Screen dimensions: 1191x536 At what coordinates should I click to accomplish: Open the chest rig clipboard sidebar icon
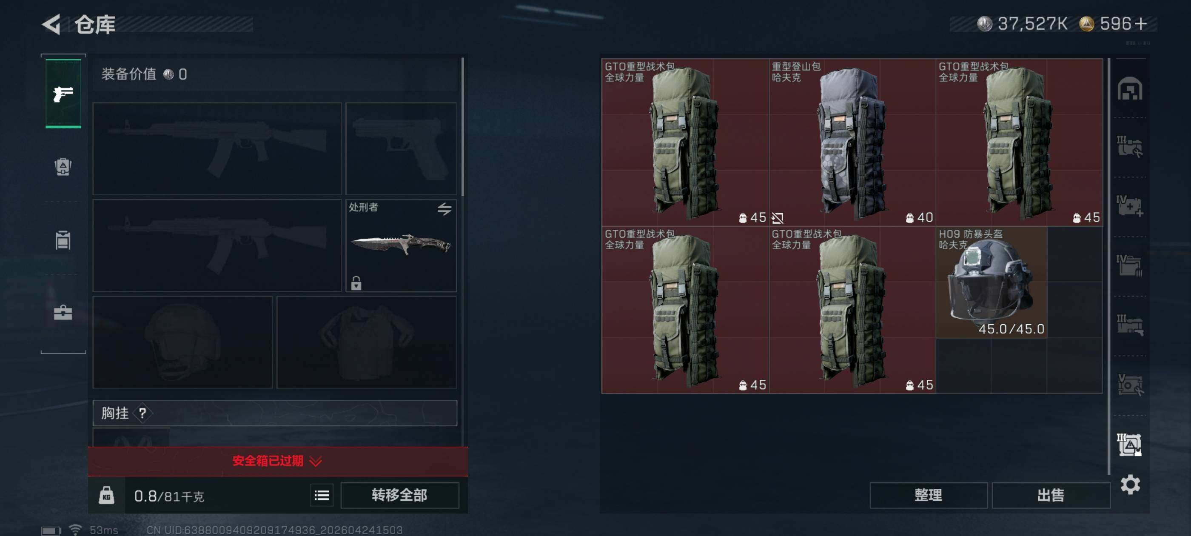click(x=63, y=239)
